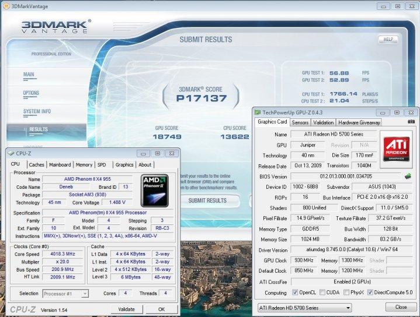The width and height of the screenshot is (420, 317).
Task: Expand the Processor #1 selection dropdown
Action: 67,293
